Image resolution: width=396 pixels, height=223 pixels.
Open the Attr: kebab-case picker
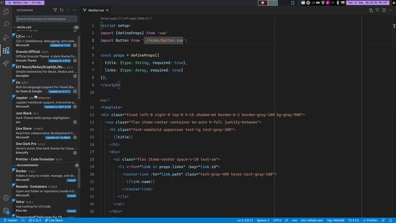pos(312,221)
